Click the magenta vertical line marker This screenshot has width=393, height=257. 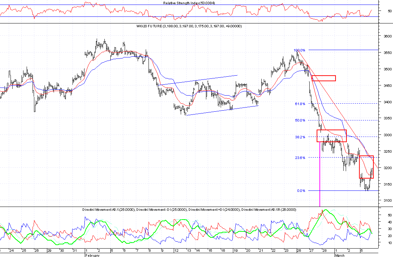tap(320, 175)
